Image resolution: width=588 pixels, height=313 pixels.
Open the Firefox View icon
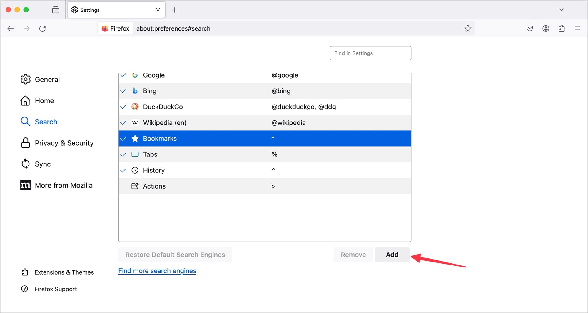56,10
